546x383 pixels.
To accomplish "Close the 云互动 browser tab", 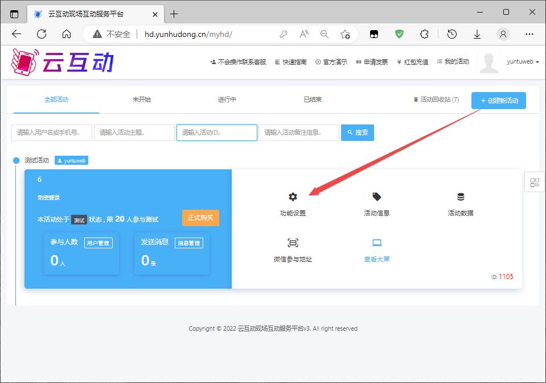I will click(155, 14).
